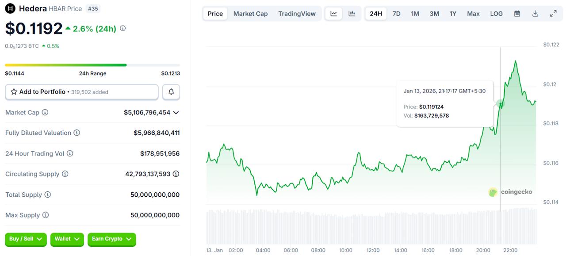
Task: Select the 7D time range tab
Action: (396, 13)
